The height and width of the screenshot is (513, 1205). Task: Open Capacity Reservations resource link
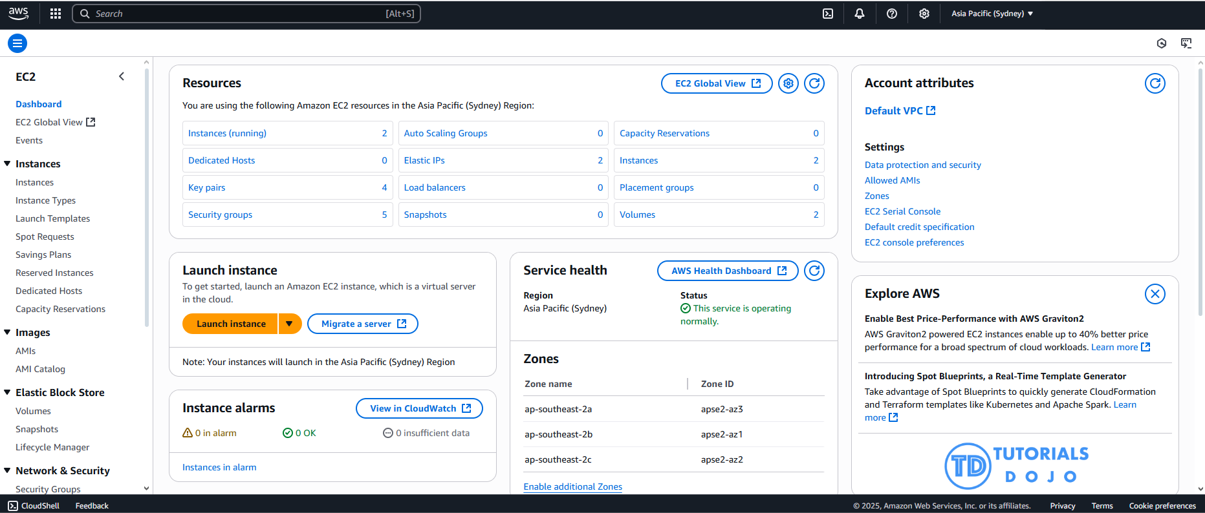664,133
